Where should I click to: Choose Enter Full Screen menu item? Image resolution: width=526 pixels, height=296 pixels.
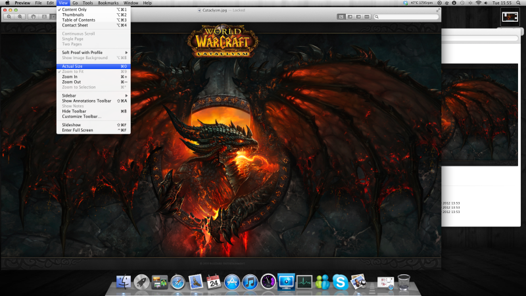(93, 130)
